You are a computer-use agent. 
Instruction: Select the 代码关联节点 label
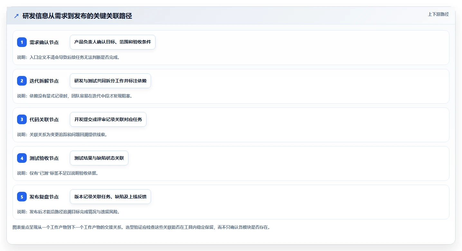pos(44,119)
